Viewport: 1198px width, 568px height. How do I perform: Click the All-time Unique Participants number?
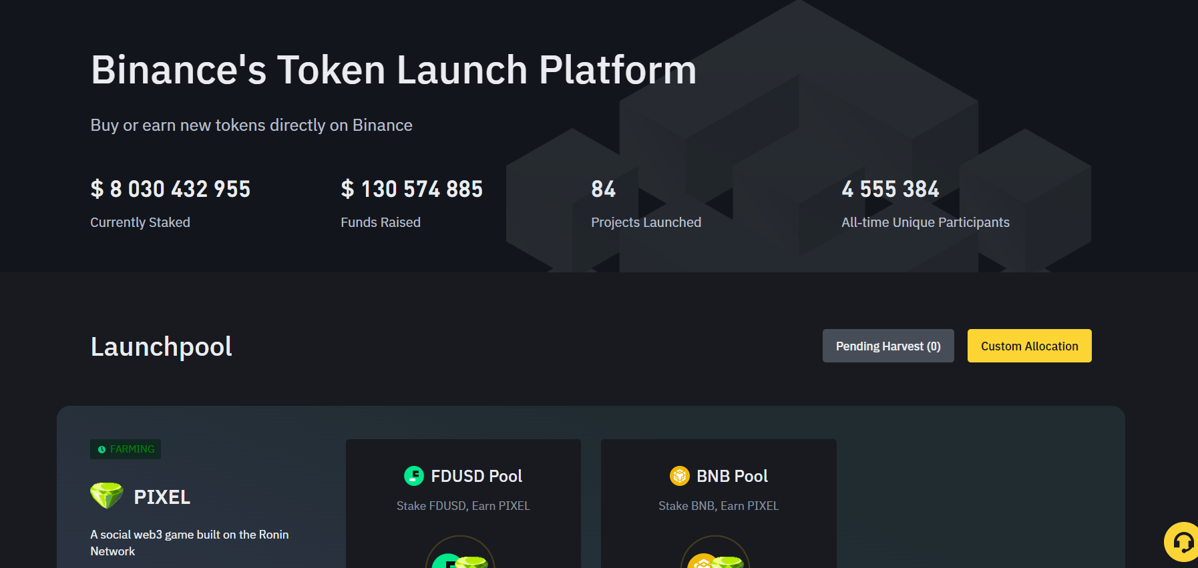click(x=890, y=190)
